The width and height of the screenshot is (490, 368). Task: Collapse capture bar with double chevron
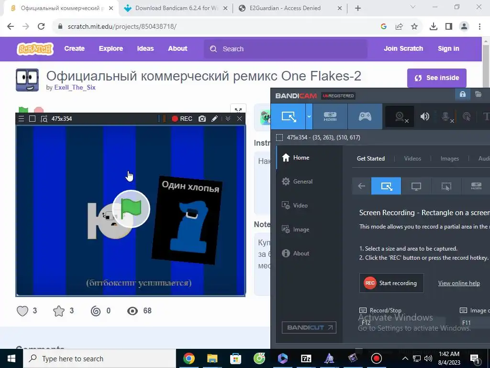tap(228, 119)
